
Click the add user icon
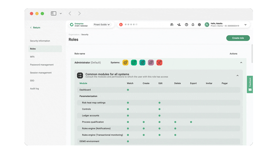click(x=179, y=25)
